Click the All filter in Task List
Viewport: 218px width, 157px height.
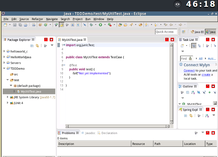point(200,59)
